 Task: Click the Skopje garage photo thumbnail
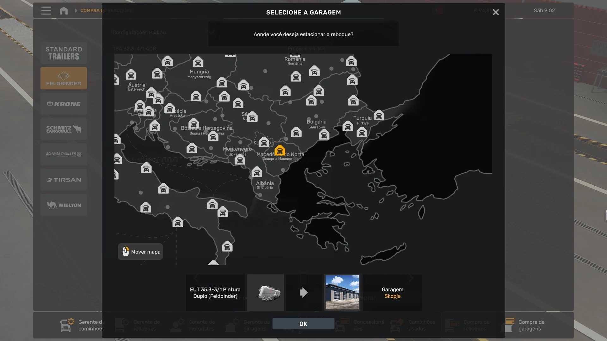[x=342, y=292]
